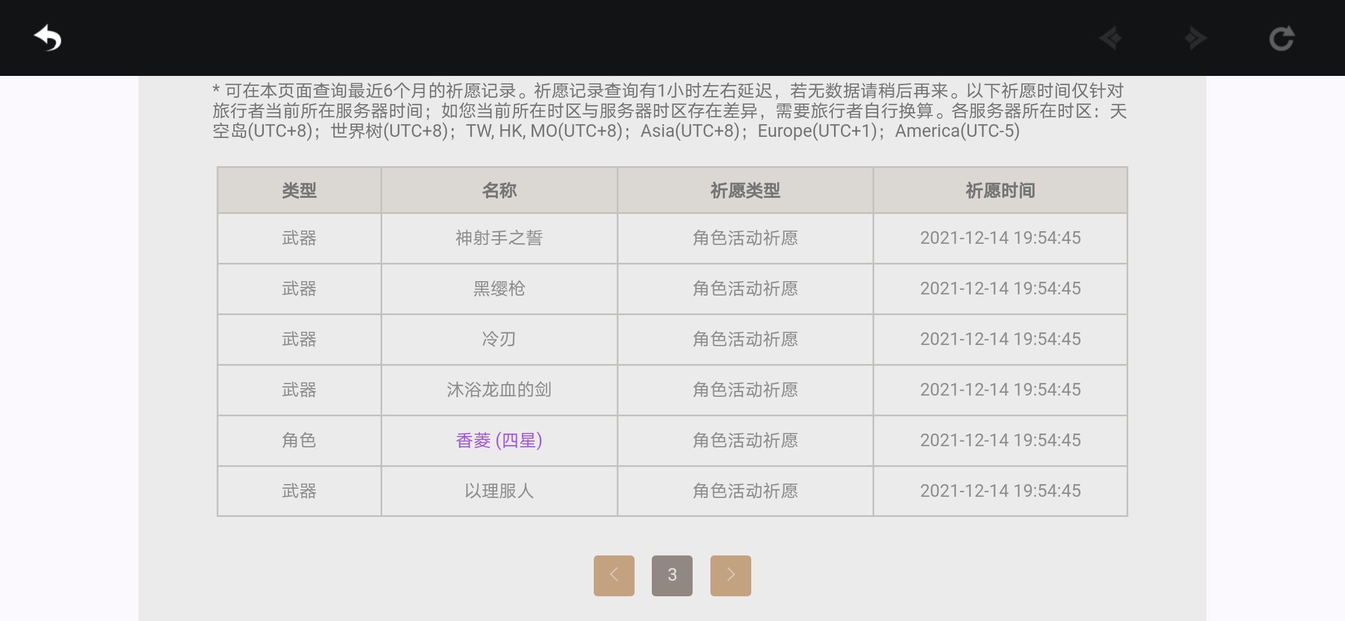Select current page number 3
The height and width of the screenshot is (621, 1345).
click(x=672, y=575)
